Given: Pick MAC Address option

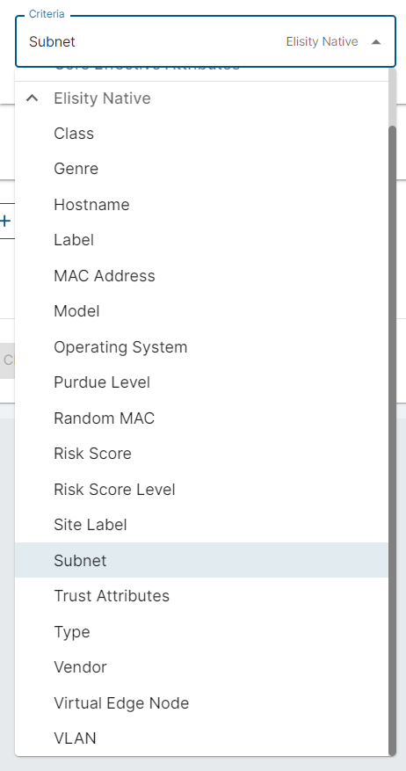Looking at the screenshot, I should click(x=201, y=276).
